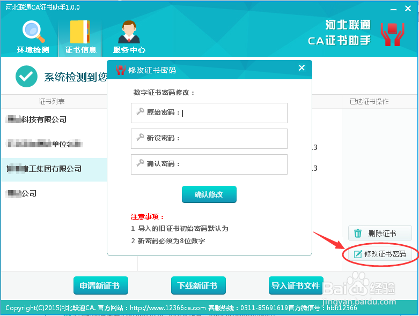Click the red hands logo in dialog title

[x=120, y=70]
